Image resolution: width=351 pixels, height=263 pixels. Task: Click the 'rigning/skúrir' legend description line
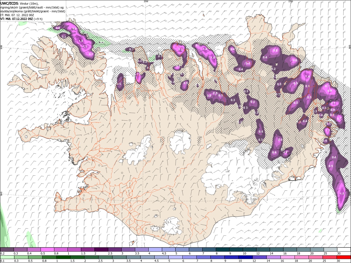(32, 7)
